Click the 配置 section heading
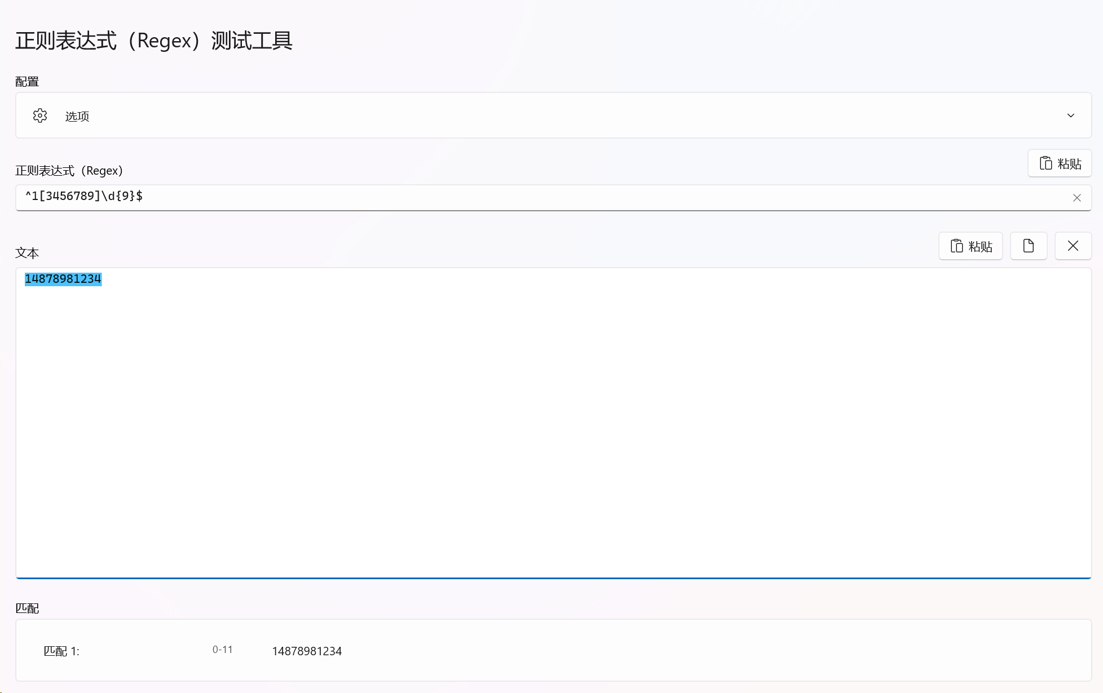This screenshot has height=693, width=1103. tap(27, 82)
